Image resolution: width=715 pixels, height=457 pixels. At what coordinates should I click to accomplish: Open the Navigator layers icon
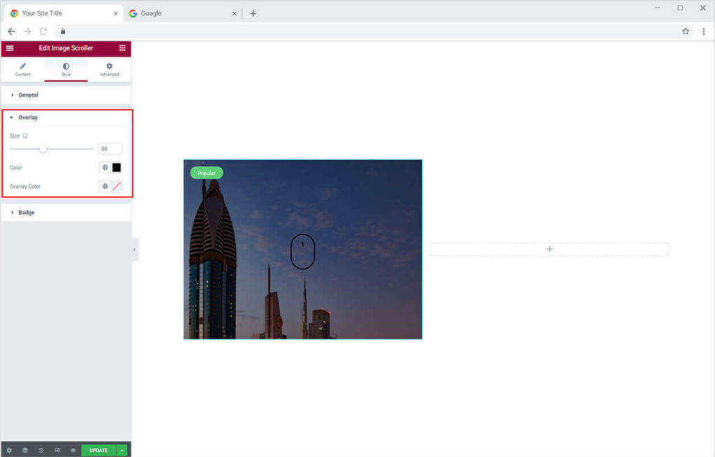25,450
